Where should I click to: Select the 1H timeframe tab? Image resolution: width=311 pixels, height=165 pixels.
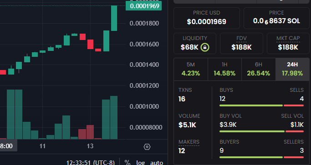224,69
